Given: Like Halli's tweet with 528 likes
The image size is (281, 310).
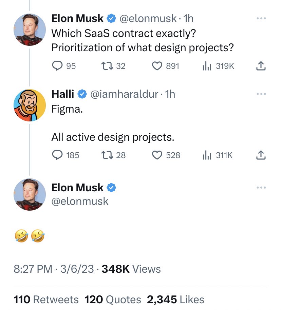Looking at the screenshot, I should coord(157,155).
